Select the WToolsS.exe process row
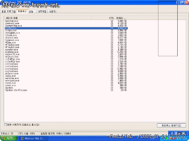This screenshot has width=189, height=141. click(66, 47)
